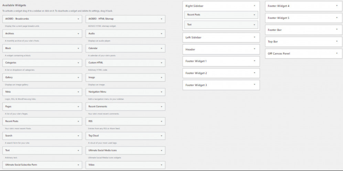Expand the Top Bar widget area
Image resolution: width=343 pixels, height=171 pixels.
304,42
